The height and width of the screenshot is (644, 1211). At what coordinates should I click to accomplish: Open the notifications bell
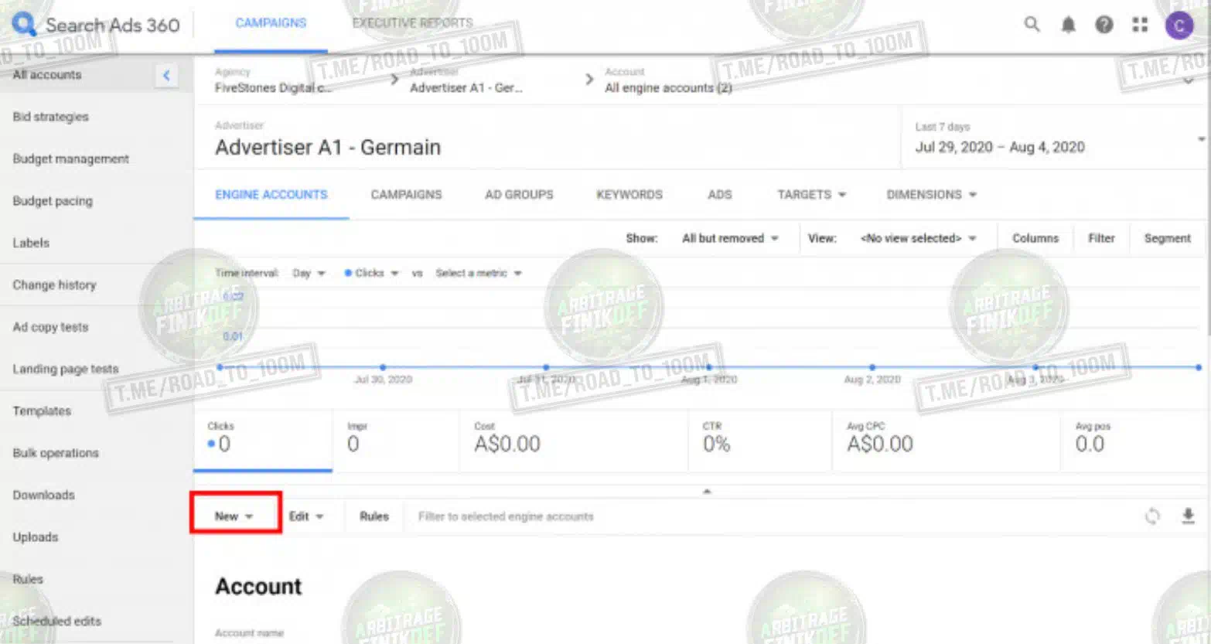[1068, 25]
